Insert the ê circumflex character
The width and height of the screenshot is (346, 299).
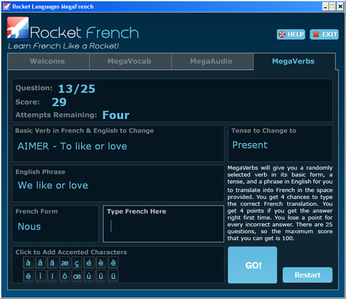pyautogui.click(x=113, y=262)
